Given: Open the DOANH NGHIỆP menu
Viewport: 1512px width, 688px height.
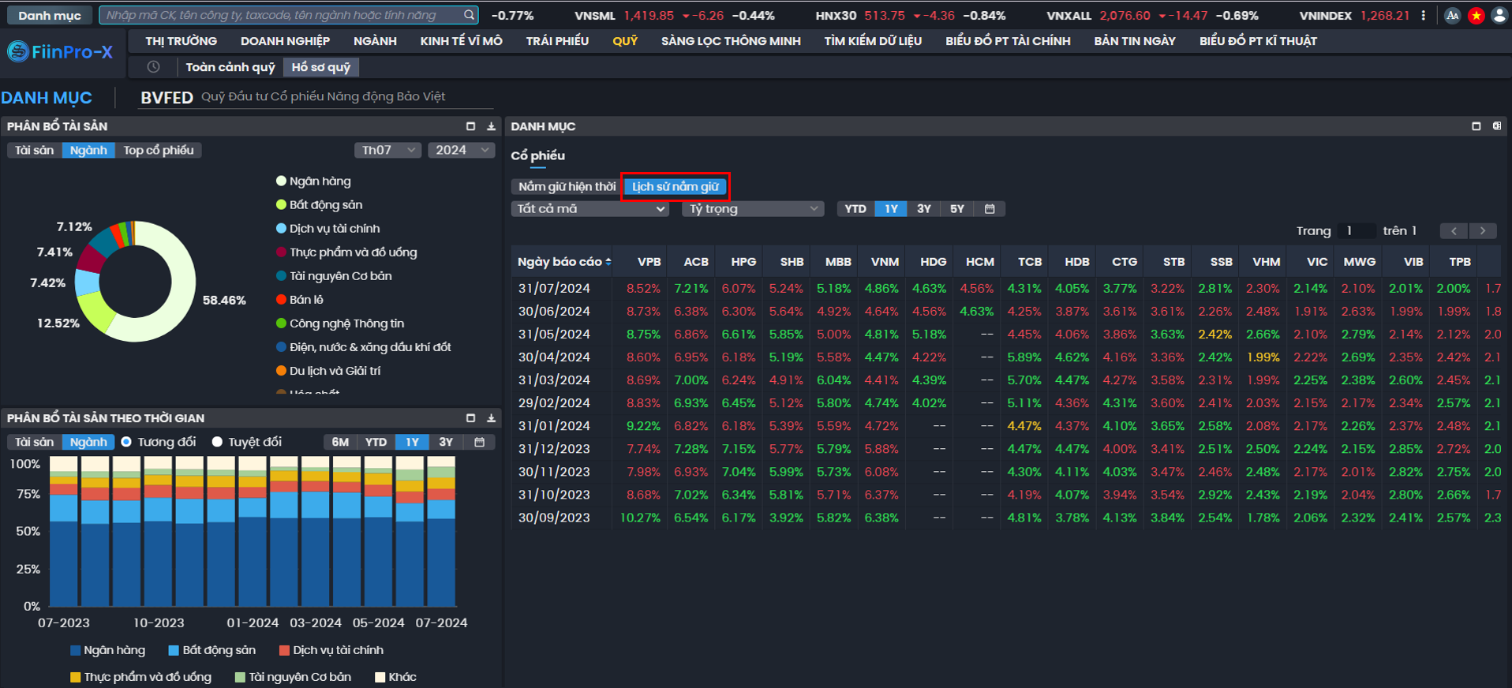Looking at the screenshot, I should point(285,41).
